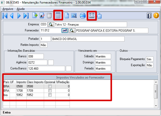Open the grid table toolbar icon
This screenshot has width=161, height=116.
pyautogui.click(x=58, y=15)
